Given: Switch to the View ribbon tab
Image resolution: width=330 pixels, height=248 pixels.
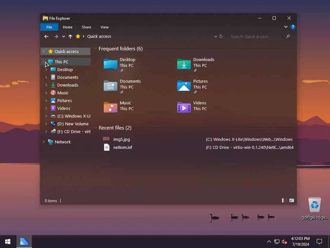Looking at the screenshot, I should click(x=105, y=27).
